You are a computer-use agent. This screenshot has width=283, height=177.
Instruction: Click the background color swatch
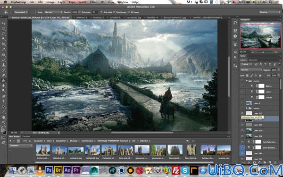[x=4, y=132]
